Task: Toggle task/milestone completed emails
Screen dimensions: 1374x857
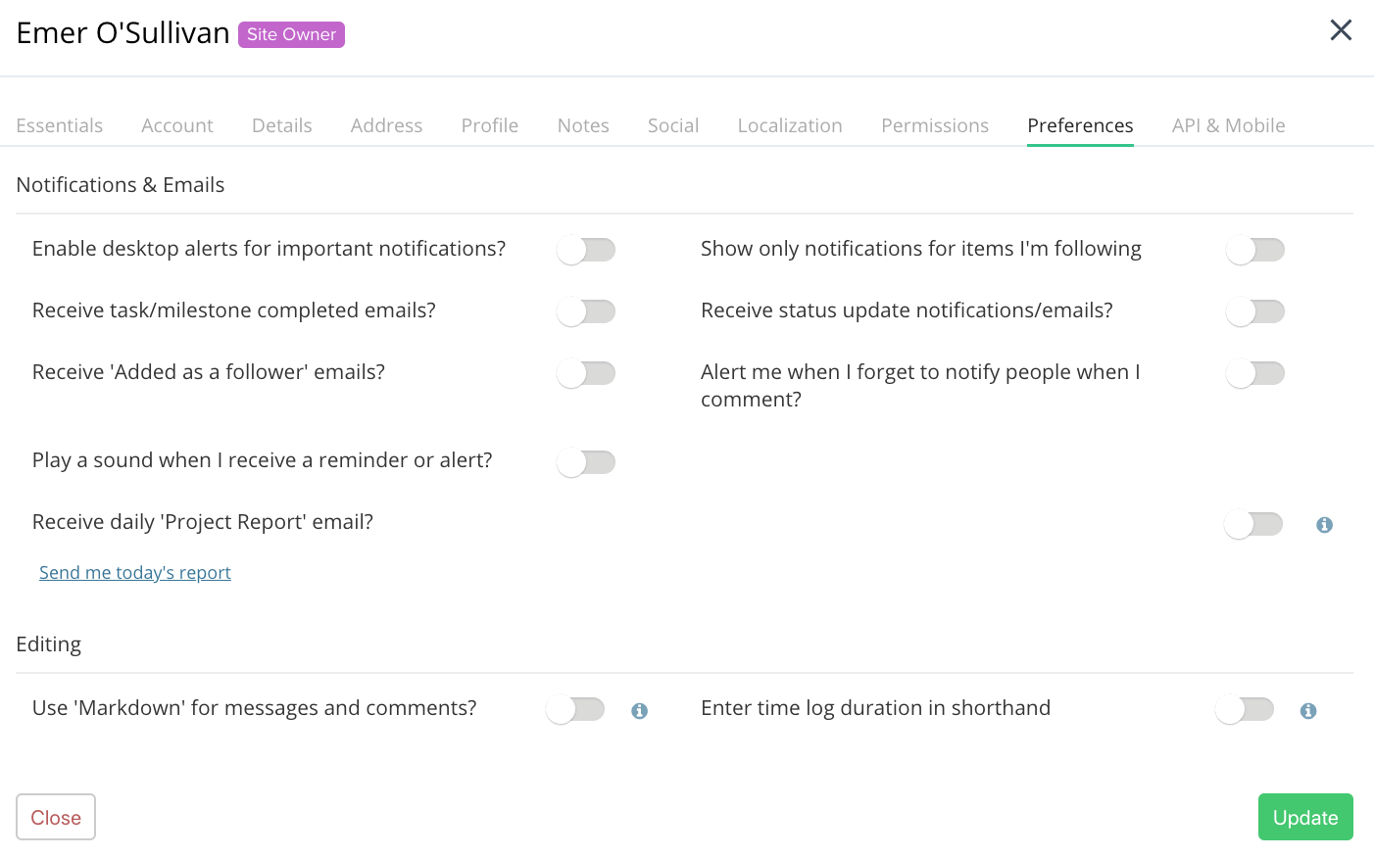Action: [x=586, y=311]
